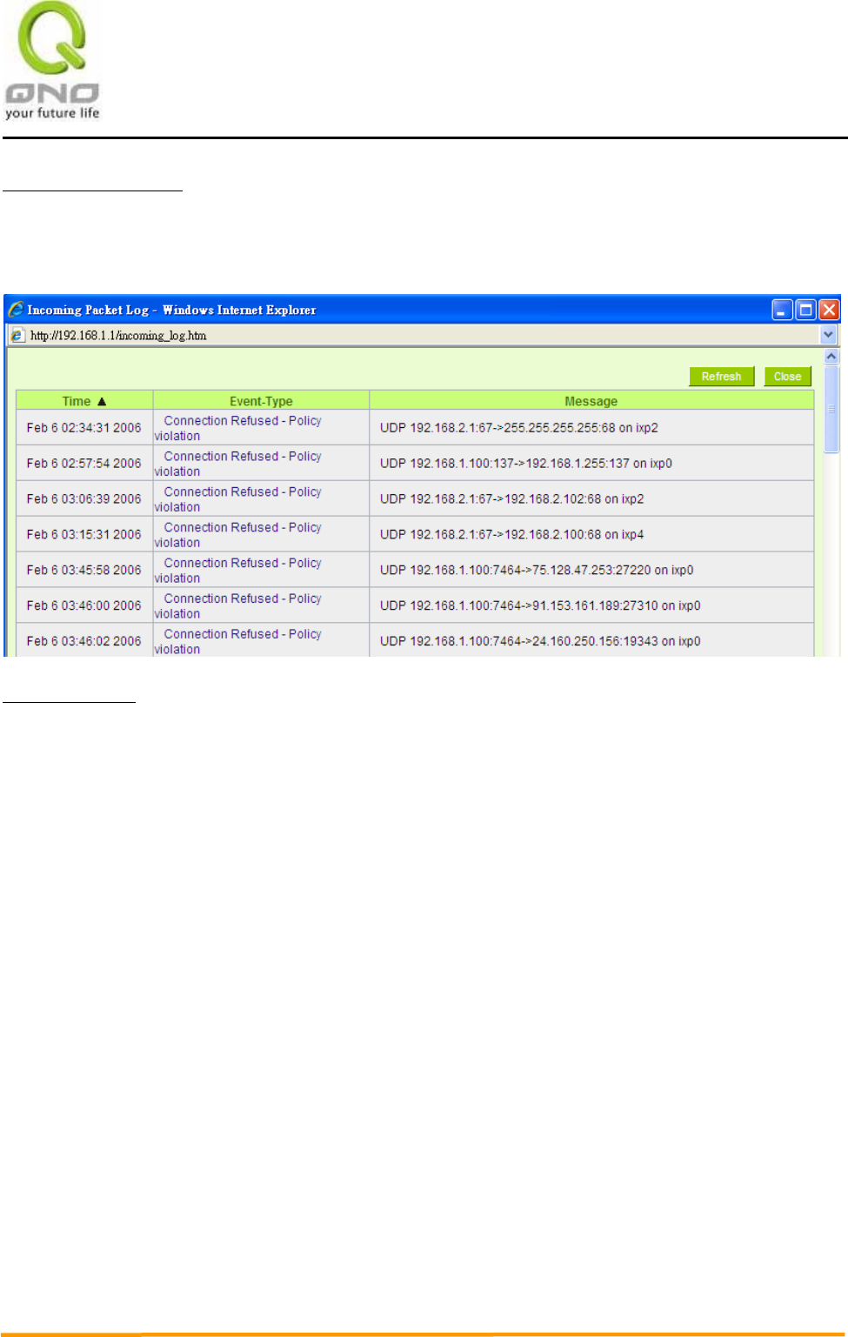Viewport: 848px width, 1337px height.
Task: Click message '255.255.255.255:68 on ixp2'
Action: [519, 428]
